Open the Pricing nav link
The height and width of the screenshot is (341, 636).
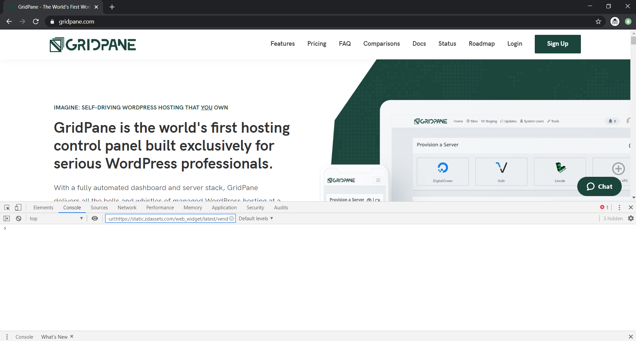pyautogui.click(x=317, y=44)
